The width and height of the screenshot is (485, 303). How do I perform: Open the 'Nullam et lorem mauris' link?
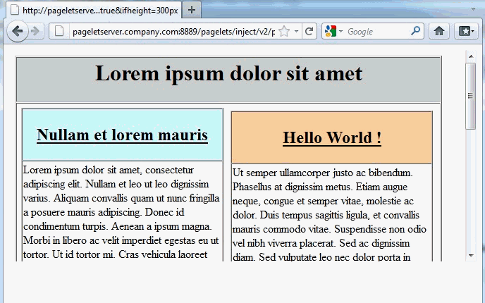pyautogui.click(x=122, y=135)
